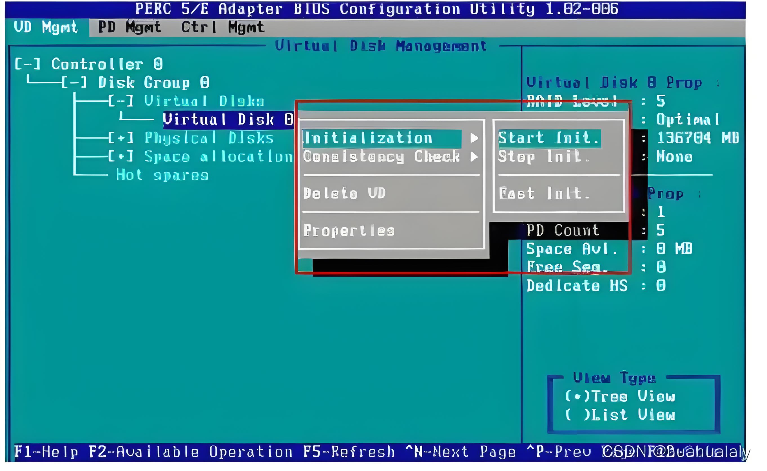Switch to the PD Mgmt tab
The width and height of the screenshot is (767, 471).
[130, 27]
